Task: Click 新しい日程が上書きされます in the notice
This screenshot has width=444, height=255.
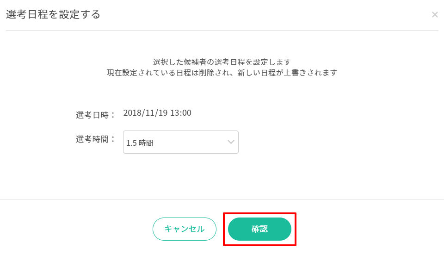Action: pos(296,73)
